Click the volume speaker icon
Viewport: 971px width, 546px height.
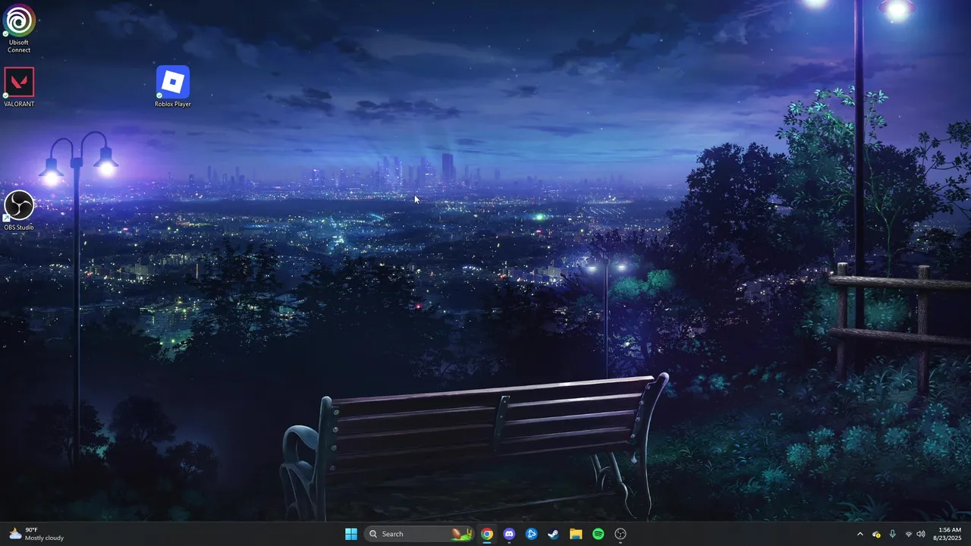(x=921, y=534)
